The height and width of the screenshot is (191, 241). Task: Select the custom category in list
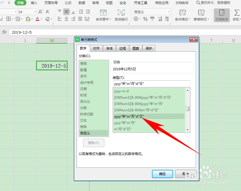[x=94, y=133]
